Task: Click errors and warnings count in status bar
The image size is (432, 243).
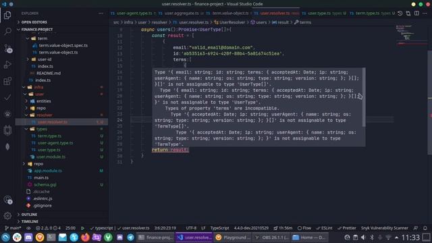Action: click(x=48, y=228)
